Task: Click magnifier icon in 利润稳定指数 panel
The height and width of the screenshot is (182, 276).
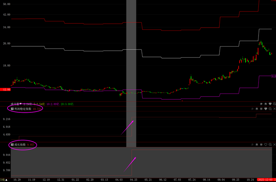Action: point(270,108)
